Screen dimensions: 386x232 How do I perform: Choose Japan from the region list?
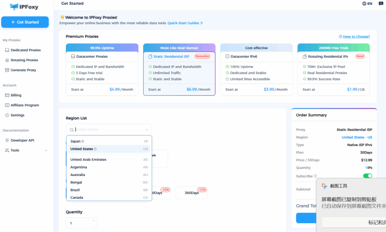75,141
